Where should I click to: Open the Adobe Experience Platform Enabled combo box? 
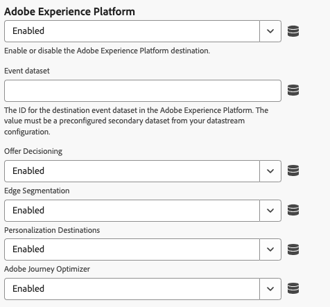pos(143,31)
